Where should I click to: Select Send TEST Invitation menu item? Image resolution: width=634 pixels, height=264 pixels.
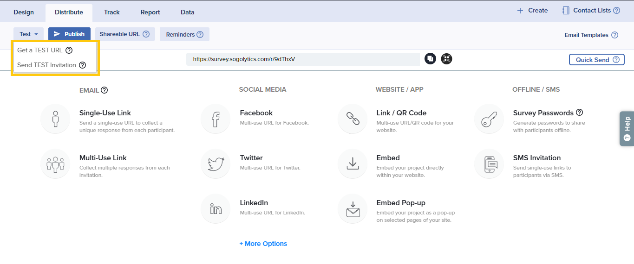46,65
